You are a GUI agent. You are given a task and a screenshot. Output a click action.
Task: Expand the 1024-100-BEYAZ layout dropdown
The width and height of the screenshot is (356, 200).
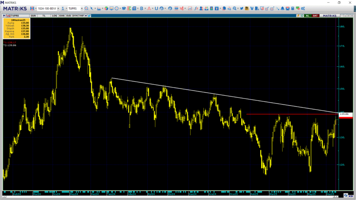(x=58, y=8)
